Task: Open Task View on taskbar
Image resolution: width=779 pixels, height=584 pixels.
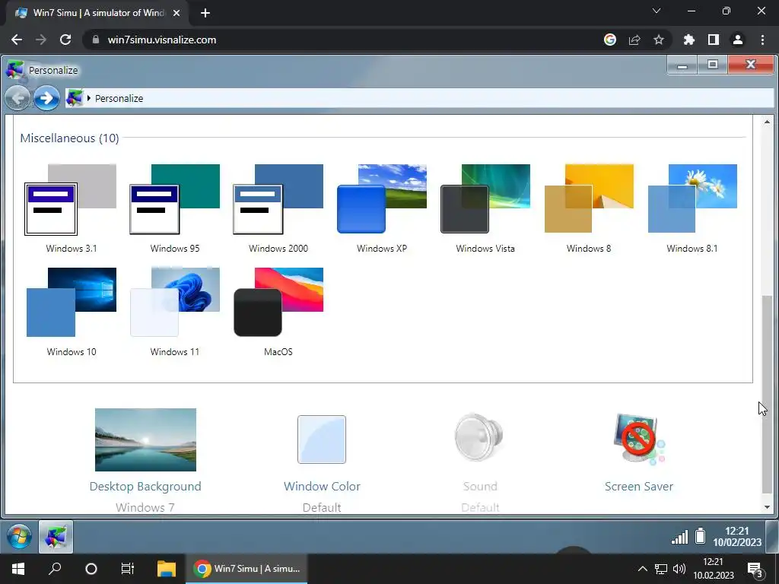Action: click(x=128, y=569)
